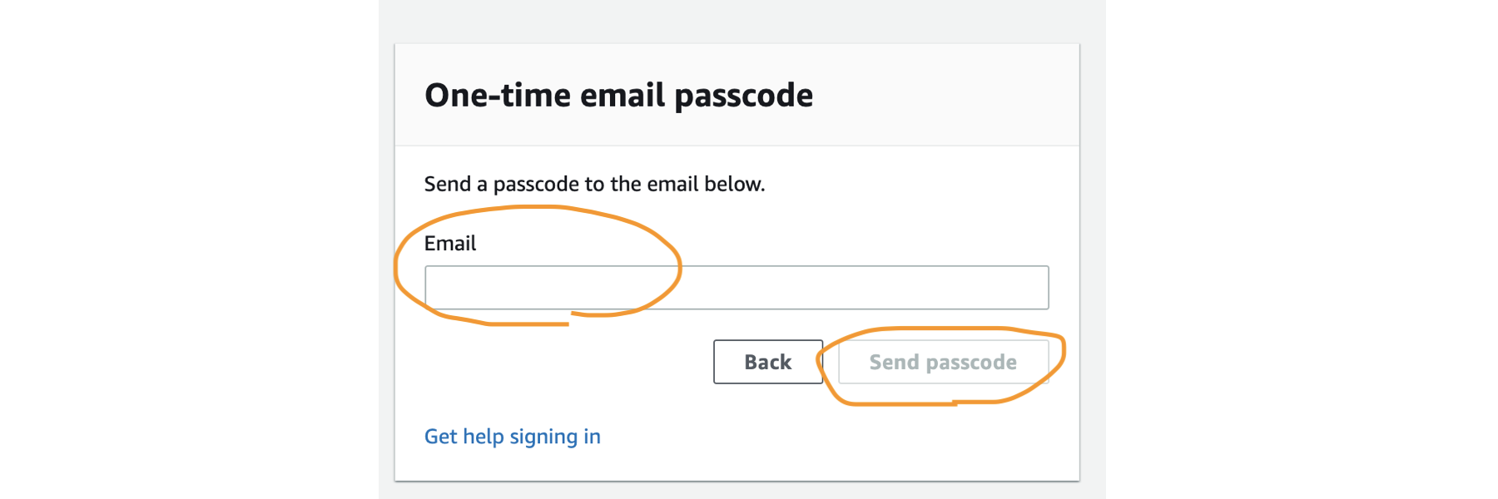
Task: Click the Email input field
Action: coord(737,288)
